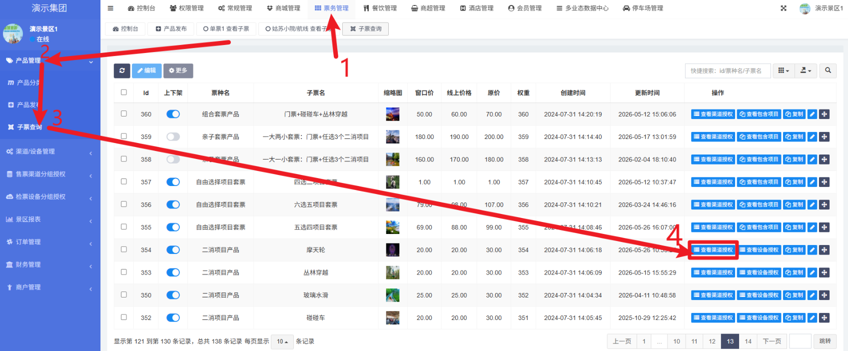Check the checkbox for row 353
The height and width of the screenshot is (351, 848).
pos(124,272)
